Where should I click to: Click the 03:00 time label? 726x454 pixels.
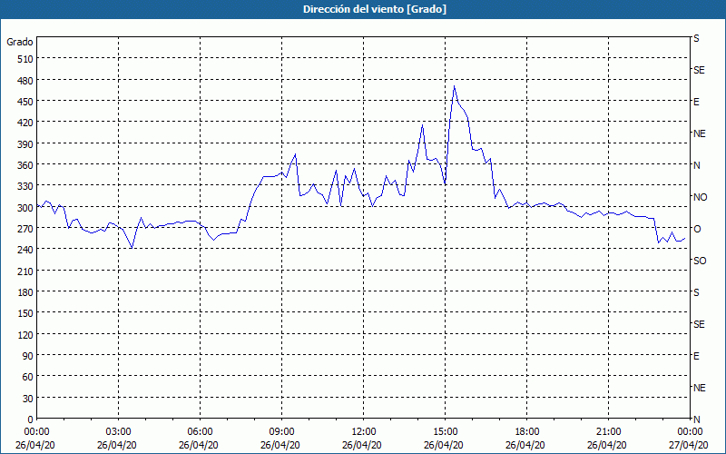pos(119,432)
